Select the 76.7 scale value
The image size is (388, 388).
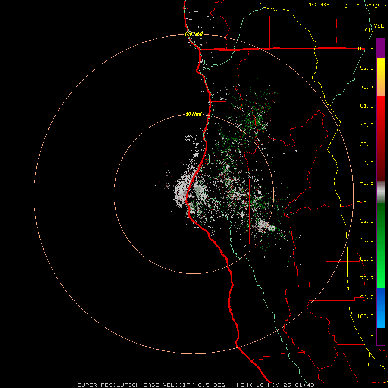(x=367, y=87)
